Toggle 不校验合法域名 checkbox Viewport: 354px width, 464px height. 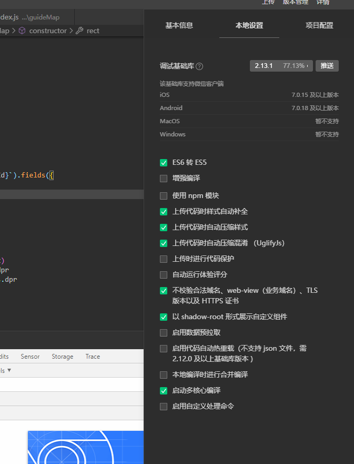164,291
